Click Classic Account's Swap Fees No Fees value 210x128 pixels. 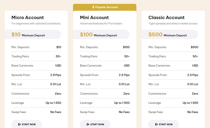[x=193, y=112]
